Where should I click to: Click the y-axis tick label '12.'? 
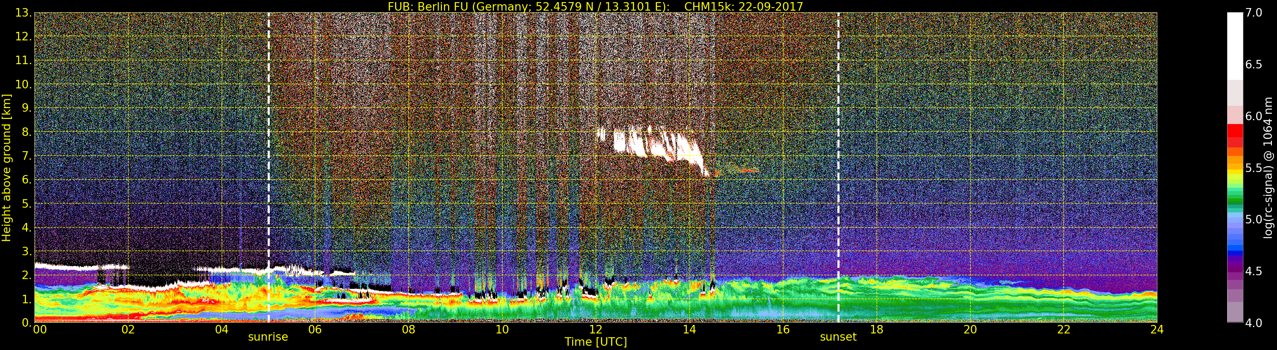click(x=23, y=37)
